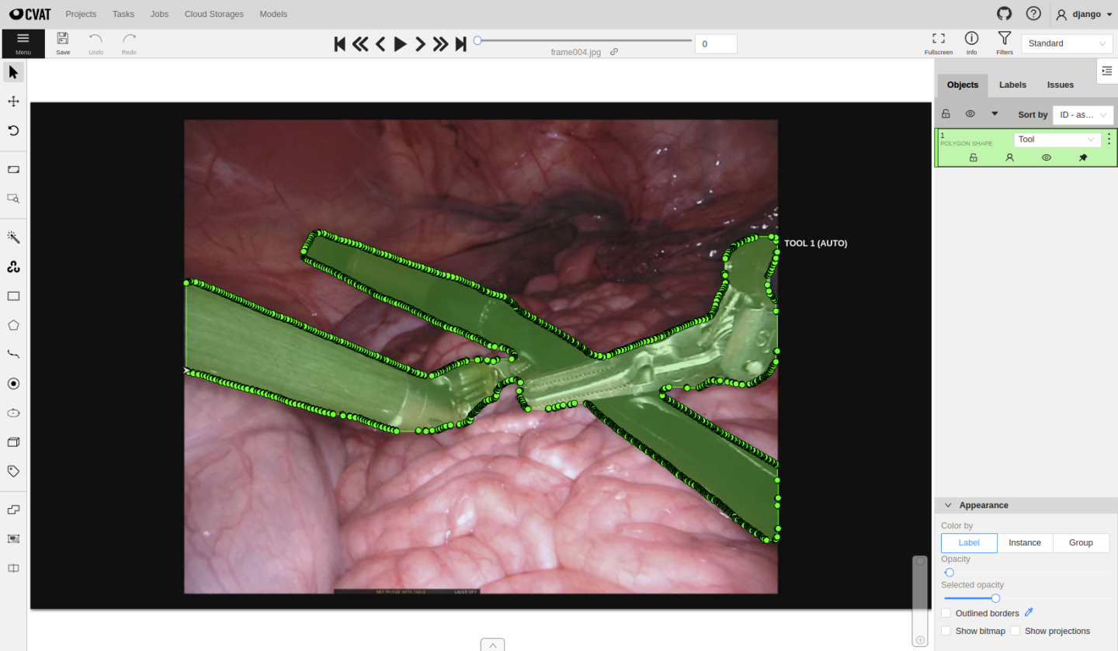This screenshot has height=651, width=1118.
Task: Color by Instance button
Action: pos(1024,542)
